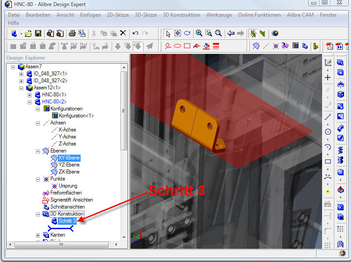Click the scroll down arrow in Design Explorer

point(124,237)
